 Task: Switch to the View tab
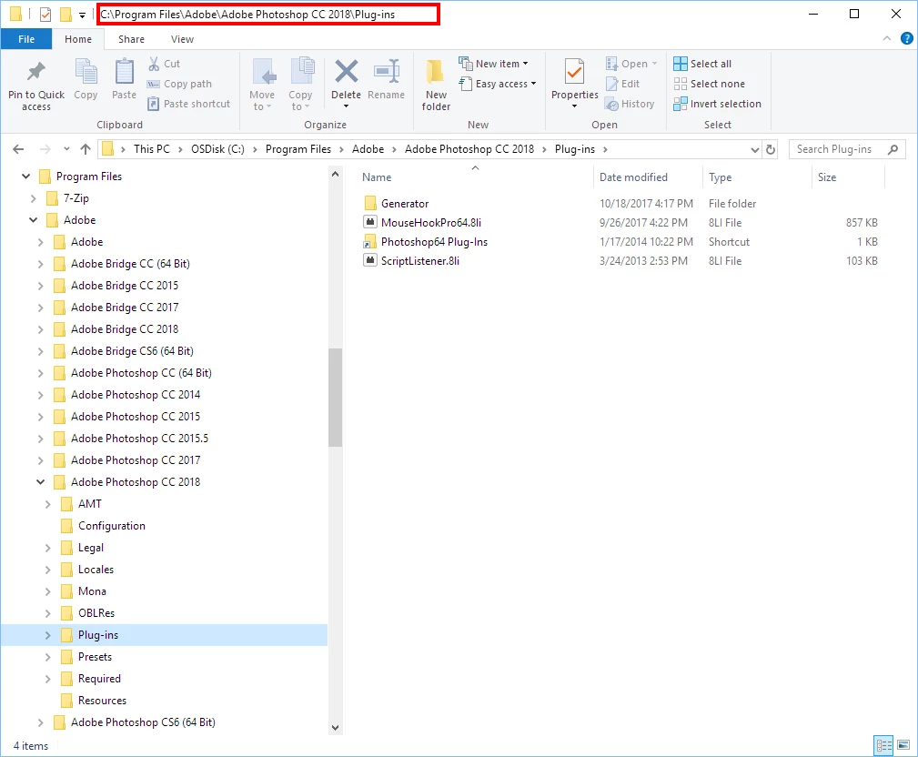[x=182, y=39]
